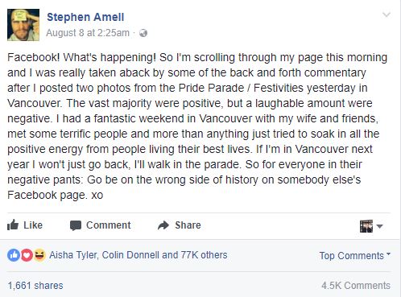Open Aisha Tyler's profile link

click(x=72, y=255)
